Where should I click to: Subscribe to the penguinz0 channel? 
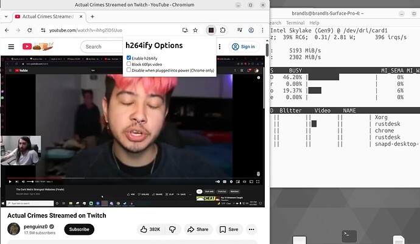79,229
